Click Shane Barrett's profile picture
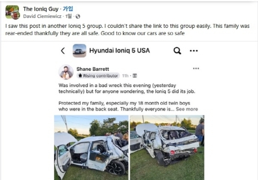Viewport: 258px width, 180px height. pos(66,72)
